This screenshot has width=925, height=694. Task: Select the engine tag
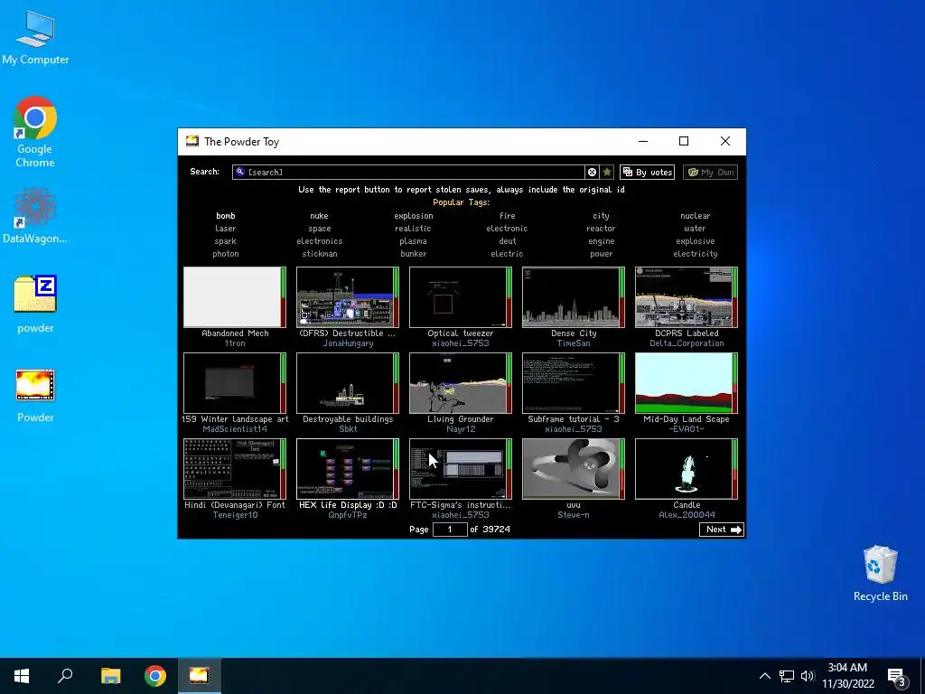[x=601, y=241]
